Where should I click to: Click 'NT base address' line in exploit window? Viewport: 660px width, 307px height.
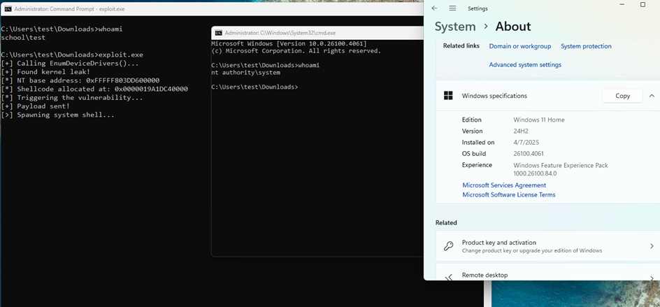(80, 80)
